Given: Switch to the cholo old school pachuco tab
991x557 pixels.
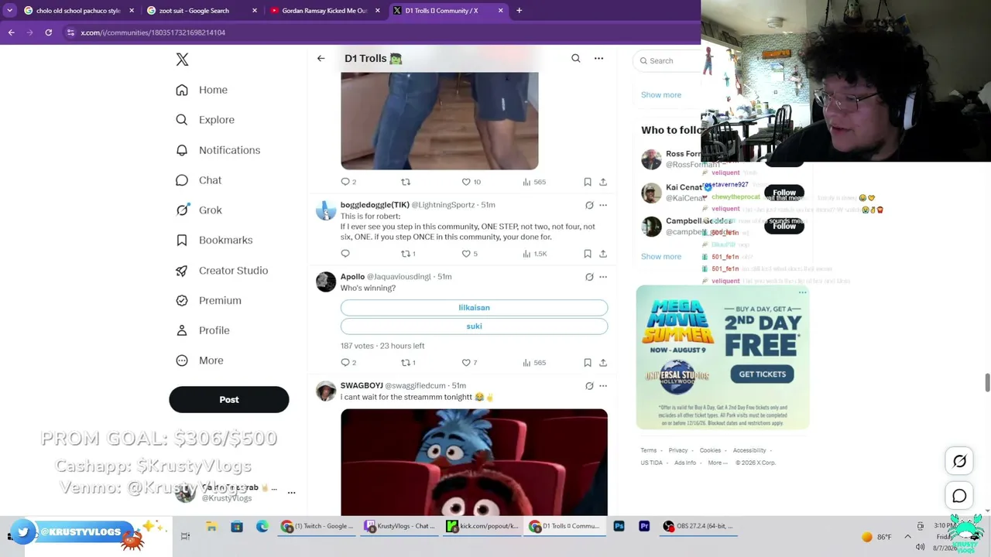Looking at the screenshot, I should [80, 11].
